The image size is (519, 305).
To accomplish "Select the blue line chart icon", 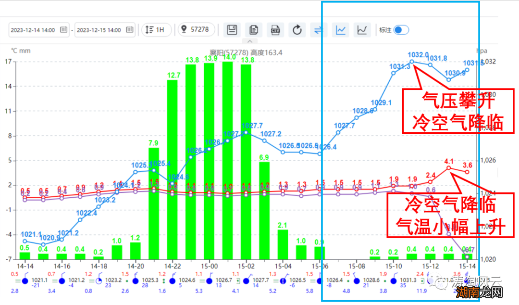I will [341, 30].
